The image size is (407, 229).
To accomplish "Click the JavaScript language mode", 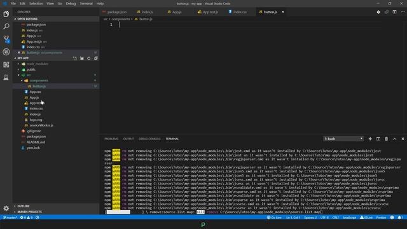I will (x=349, y=218).
